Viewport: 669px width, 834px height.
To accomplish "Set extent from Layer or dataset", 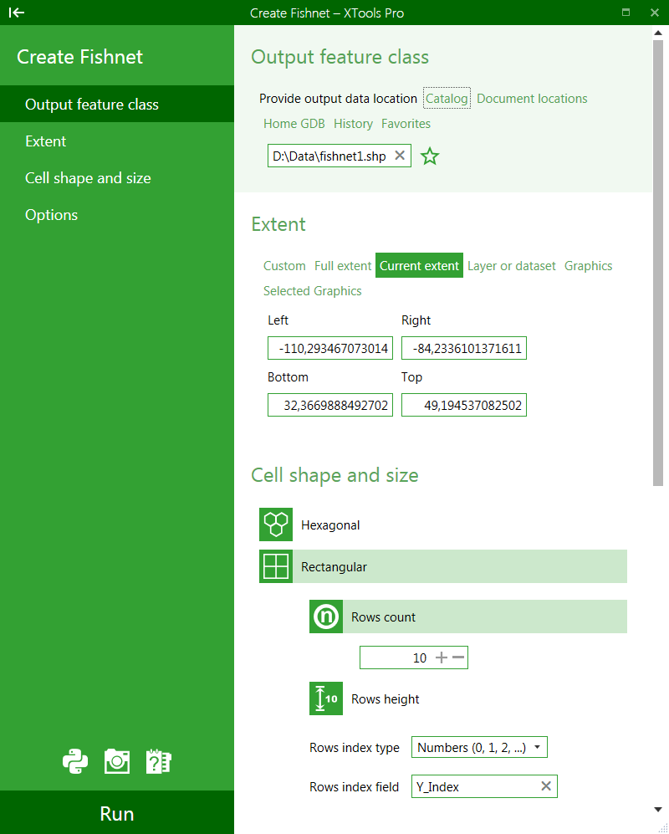I will [512, 265].
